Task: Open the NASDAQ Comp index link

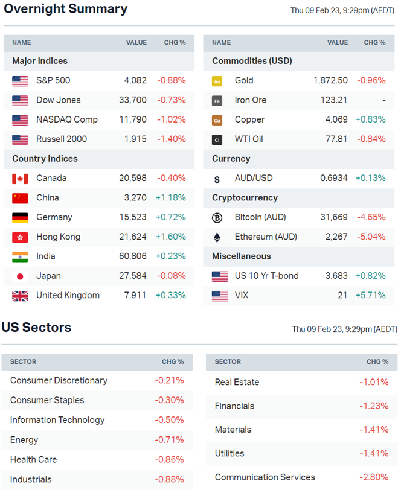Action: (66, 119)
